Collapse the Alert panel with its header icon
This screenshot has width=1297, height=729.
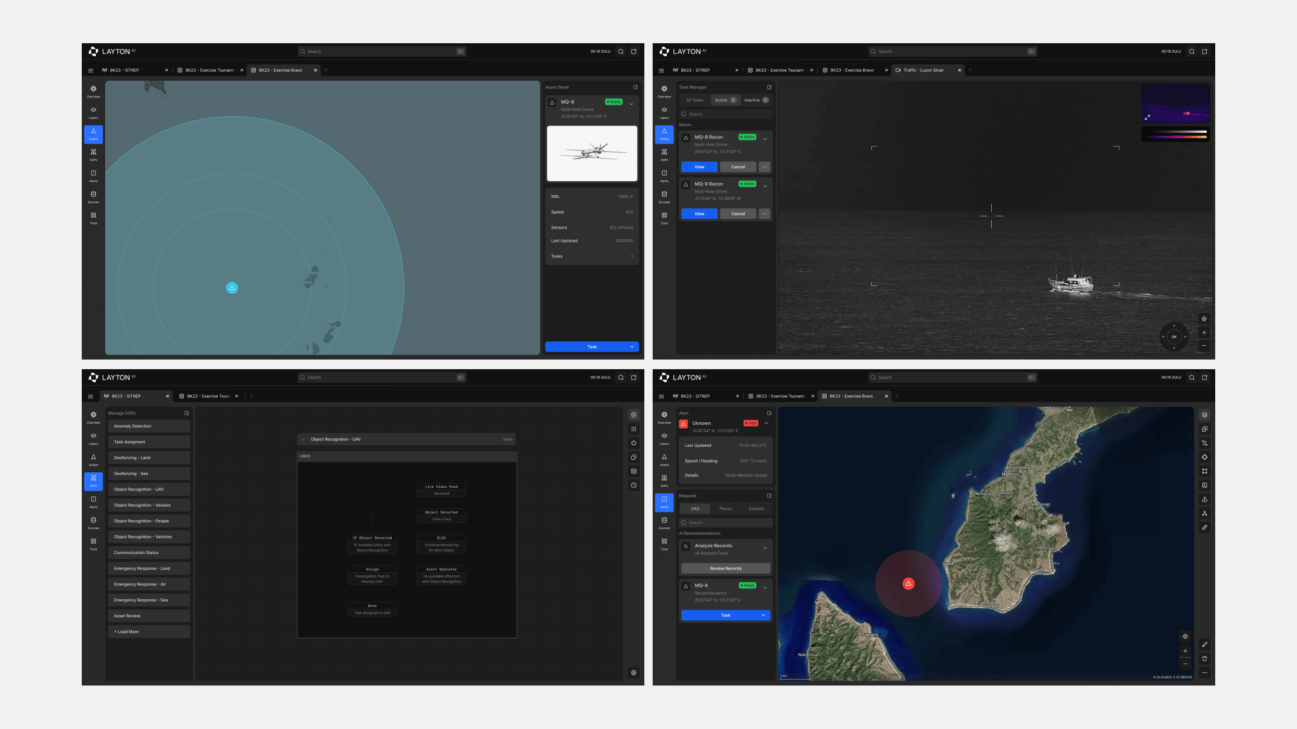[769, 413]
